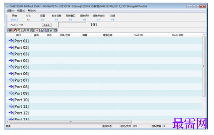Click the USB icon of Port 08
This screenshot has width=214, height=135.
[x=11, y=87]
